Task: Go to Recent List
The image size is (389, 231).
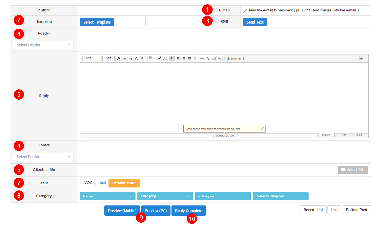Action: [x=313, y=210]
